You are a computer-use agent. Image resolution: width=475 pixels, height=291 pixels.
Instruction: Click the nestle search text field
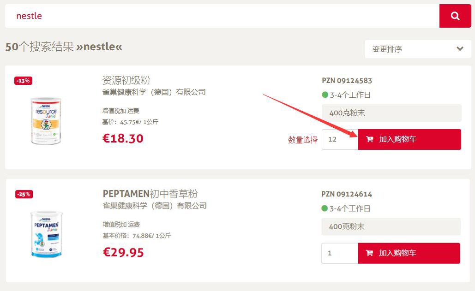(x=222, y=16)
